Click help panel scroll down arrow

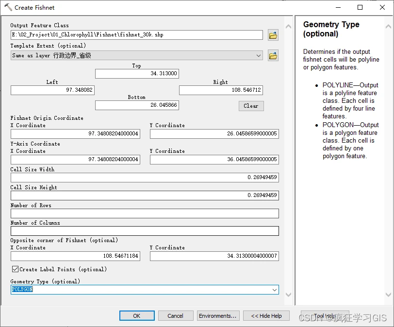(x=388, y=294)
